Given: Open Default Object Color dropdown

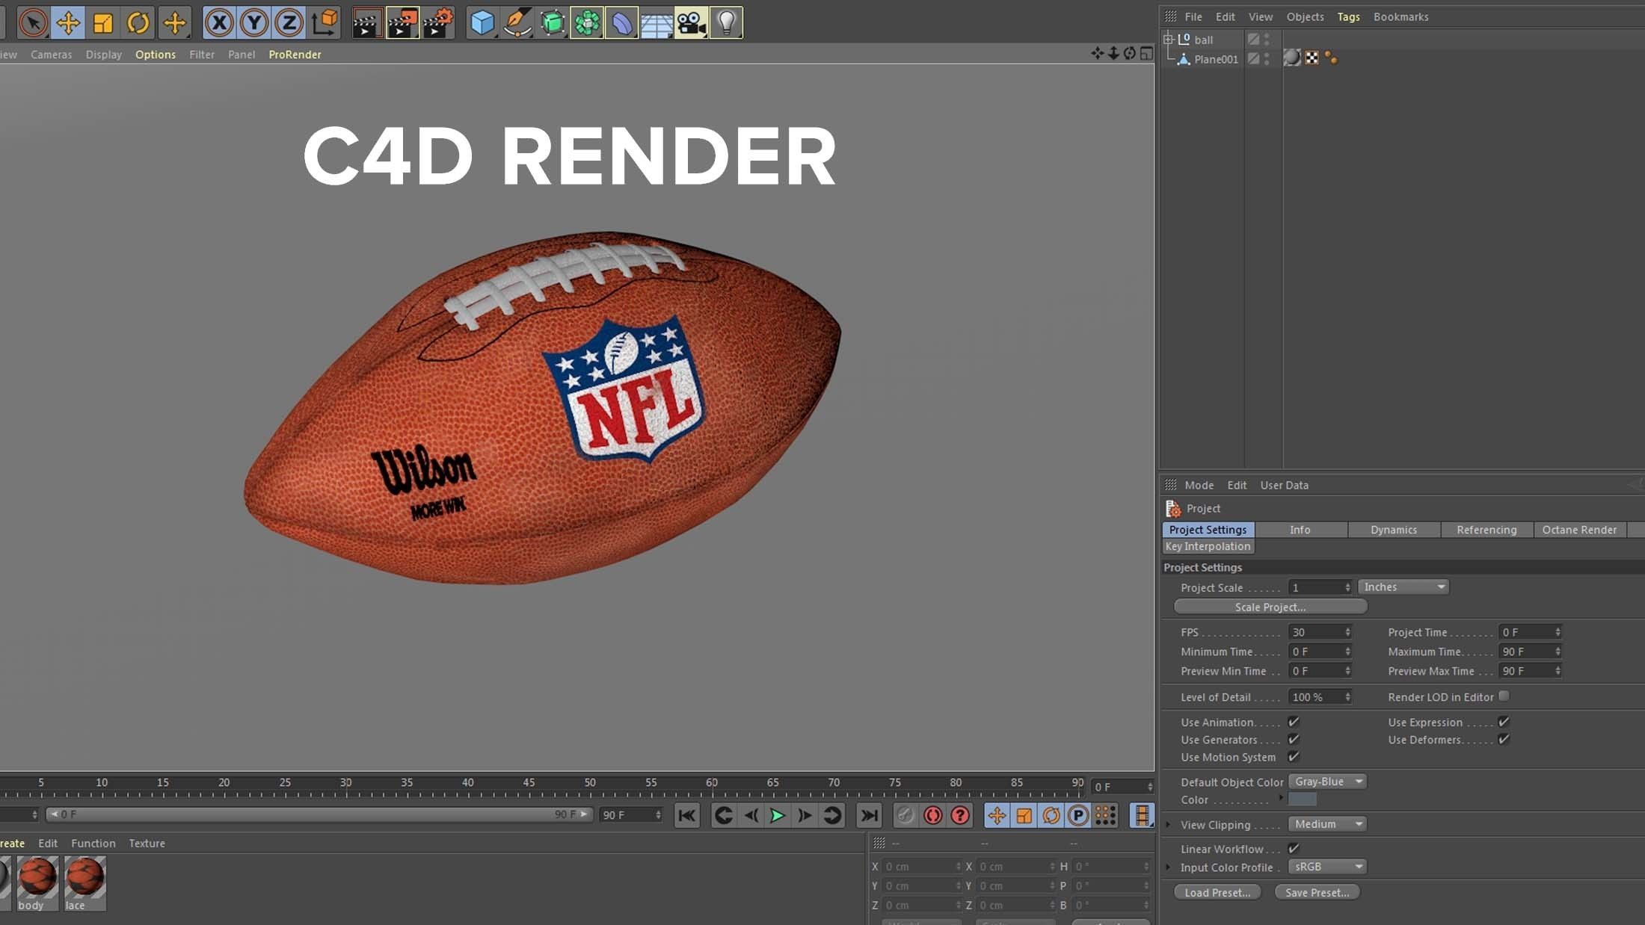Looking at the screenshot, I should (1328, 782).
